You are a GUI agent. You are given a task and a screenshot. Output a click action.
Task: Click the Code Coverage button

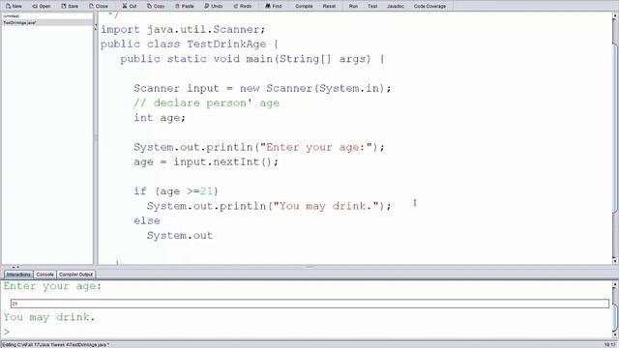pos(429,6)
